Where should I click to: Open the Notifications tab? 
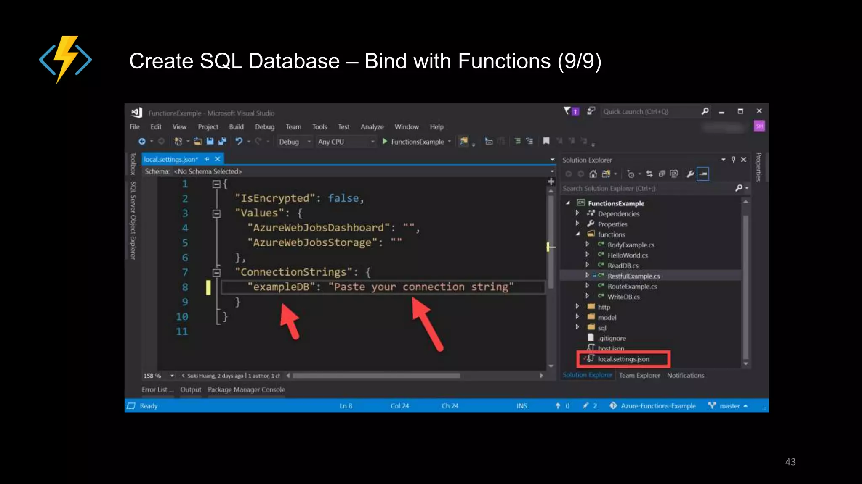point(685,375)
